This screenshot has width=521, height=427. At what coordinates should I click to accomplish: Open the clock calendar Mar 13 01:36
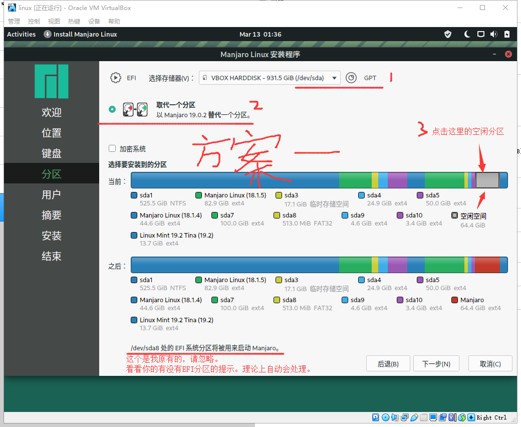click(x=260, y=34)
